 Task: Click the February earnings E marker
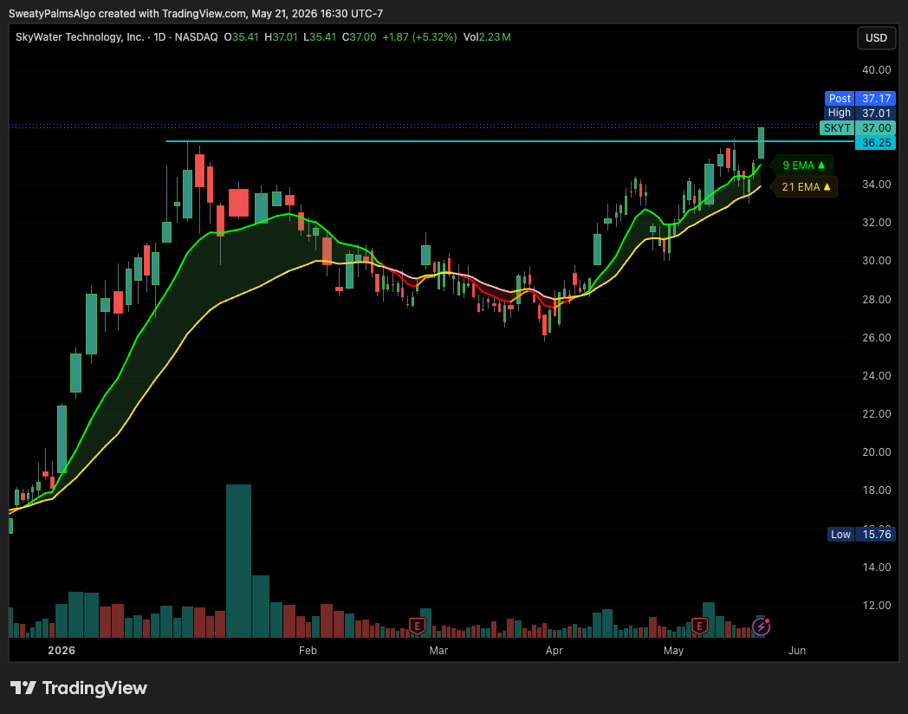(417, 626)
